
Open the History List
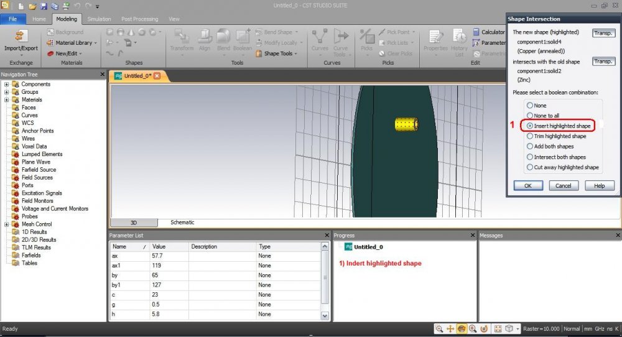click(x=460, y=39)
